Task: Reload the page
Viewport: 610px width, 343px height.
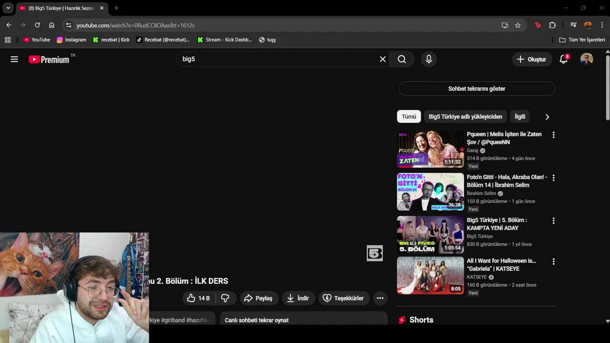Action: (x=37, y=25)
